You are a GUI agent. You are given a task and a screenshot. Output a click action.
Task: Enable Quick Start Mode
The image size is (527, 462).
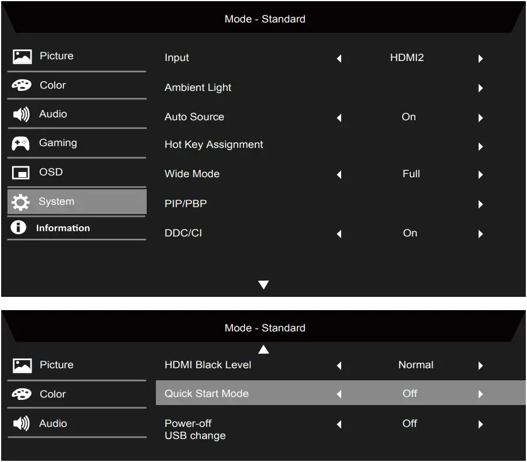click(480, 394)
